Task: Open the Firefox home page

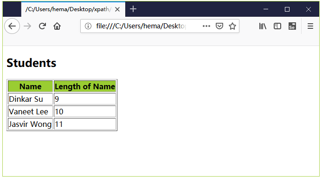Action: [57, 26]
